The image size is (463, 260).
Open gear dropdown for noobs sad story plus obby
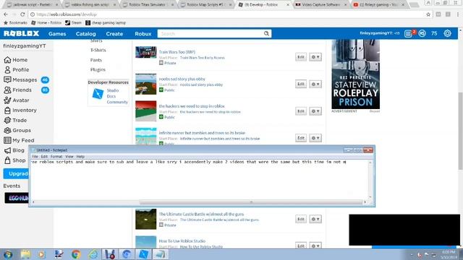click(x=315, y=84)
